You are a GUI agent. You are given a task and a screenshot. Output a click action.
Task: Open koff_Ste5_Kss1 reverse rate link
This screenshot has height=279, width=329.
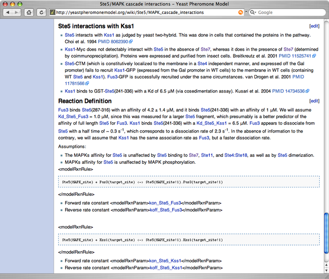pos(166,268)
